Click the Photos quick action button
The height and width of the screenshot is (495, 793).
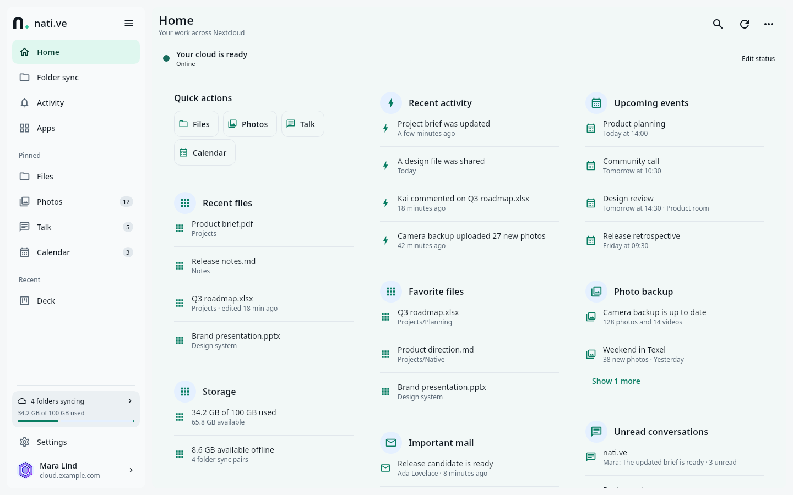click(250, 124)
